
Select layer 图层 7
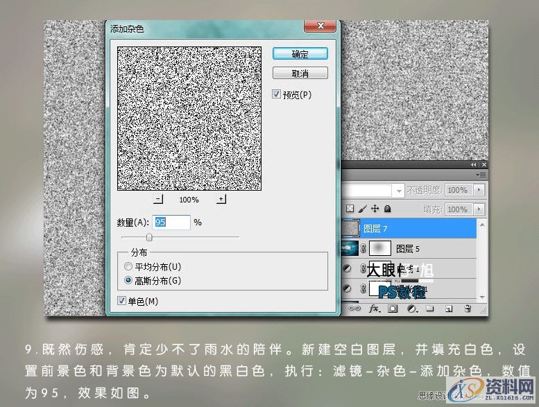pos(409,229)
